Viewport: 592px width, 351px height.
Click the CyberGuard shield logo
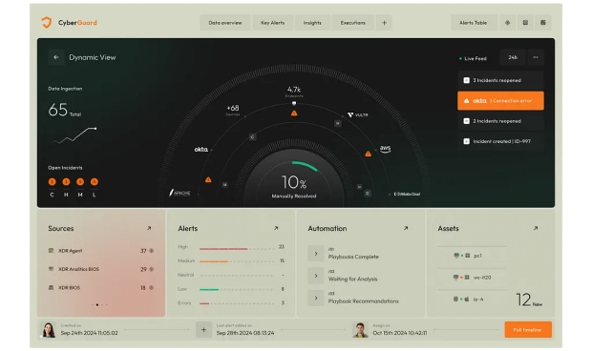click(x=47, y=23)
